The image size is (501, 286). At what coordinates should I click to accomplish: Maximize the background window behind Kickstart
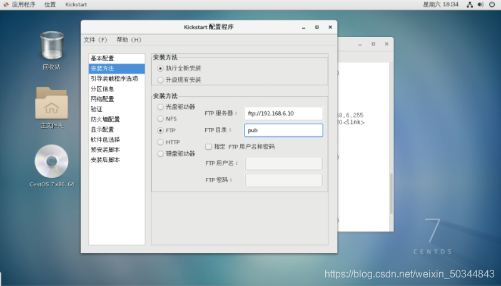[x=373, y=44]
